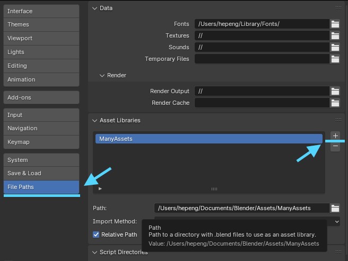The height and width of the screenshot is (261, 348).
Task: Open folder picker for Render Output
Action: (335, 91)
